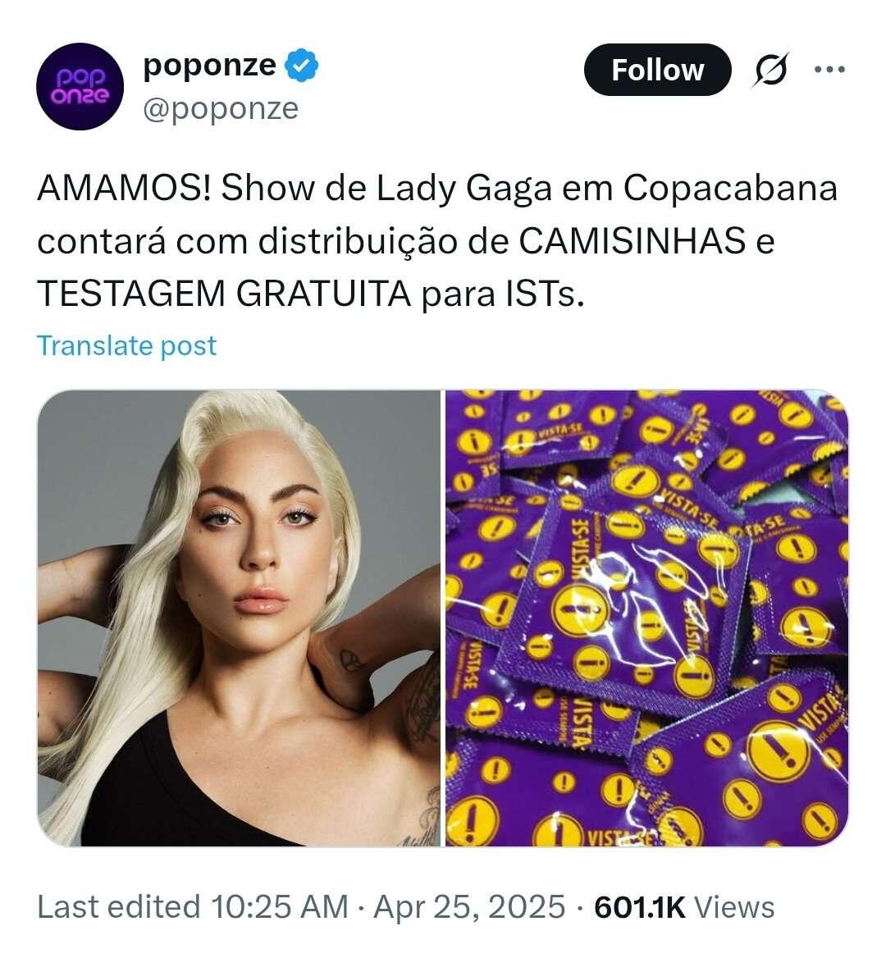Screen dimensions: 886x958
Task: Click the blue verified checkmark badge
Action: coord(302,66)
